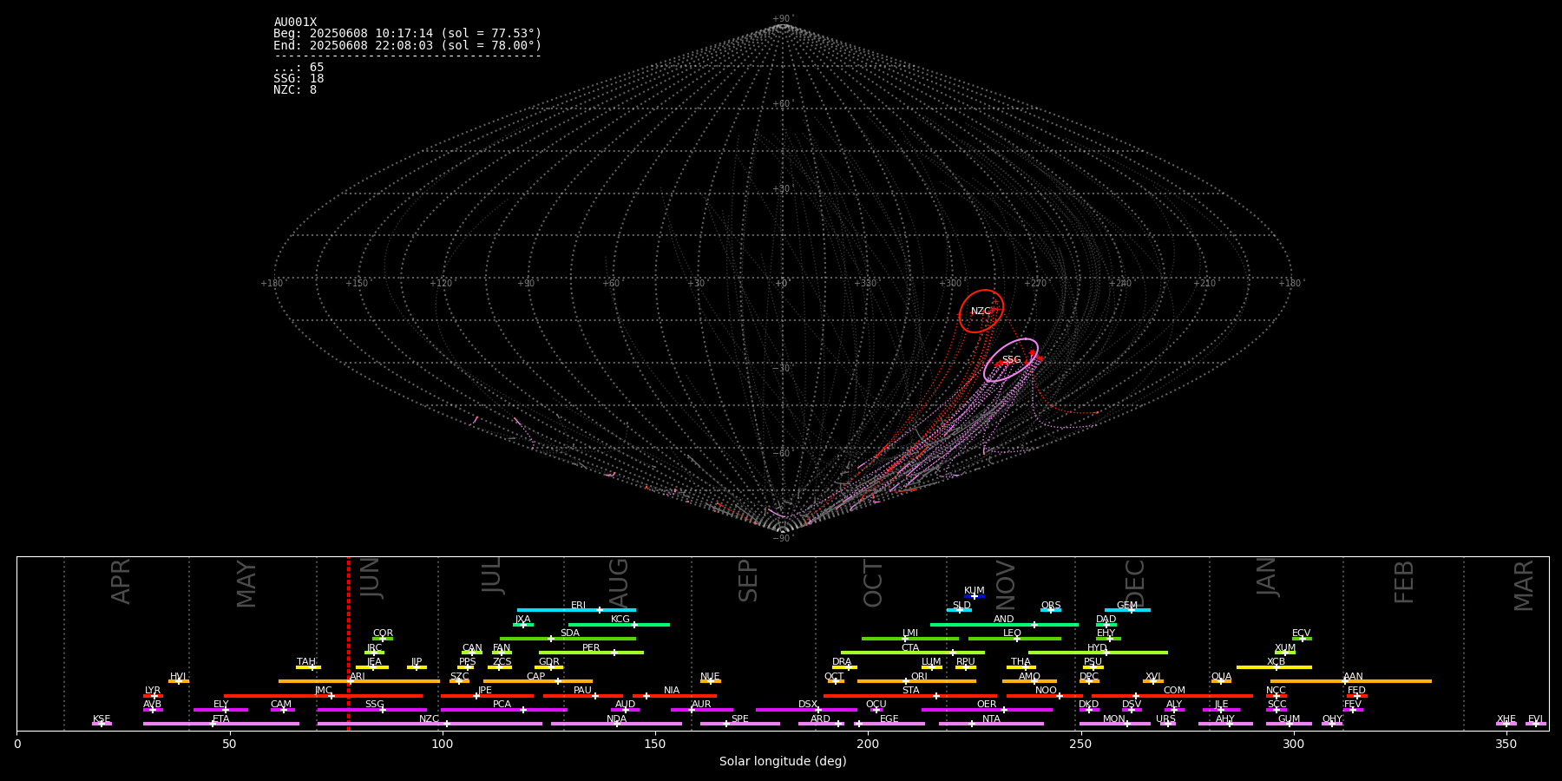Select the MON shower bar
Image resolution: width=1562 pixels, height=781 pixels.
1115,724
